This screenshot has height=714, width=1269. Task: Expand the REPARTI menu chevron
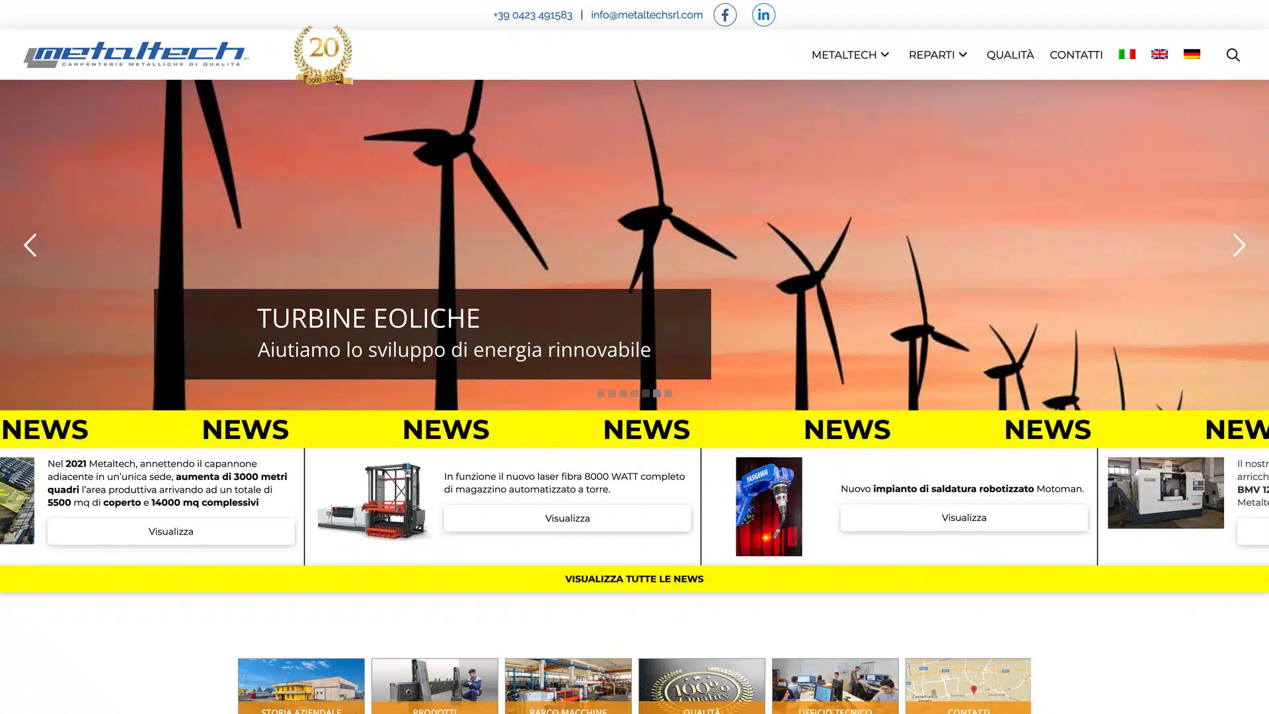click(962, 55)
